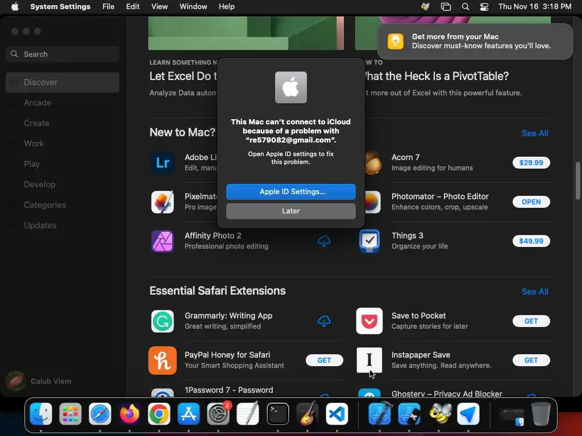Go to the Arcade section
The height and width of the screenshot is (436, 582).
click(x=63, y=103)
